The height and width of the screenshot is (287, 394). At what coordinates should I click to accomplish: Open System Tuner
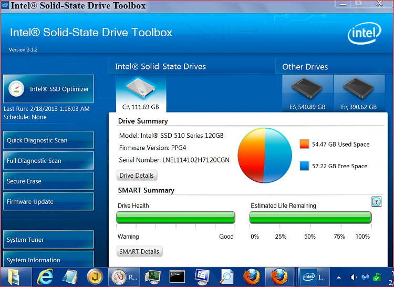48,240
